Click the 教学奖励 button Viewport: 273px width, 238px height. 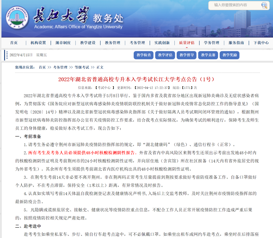pyautogui.click(x=230, y=55)
